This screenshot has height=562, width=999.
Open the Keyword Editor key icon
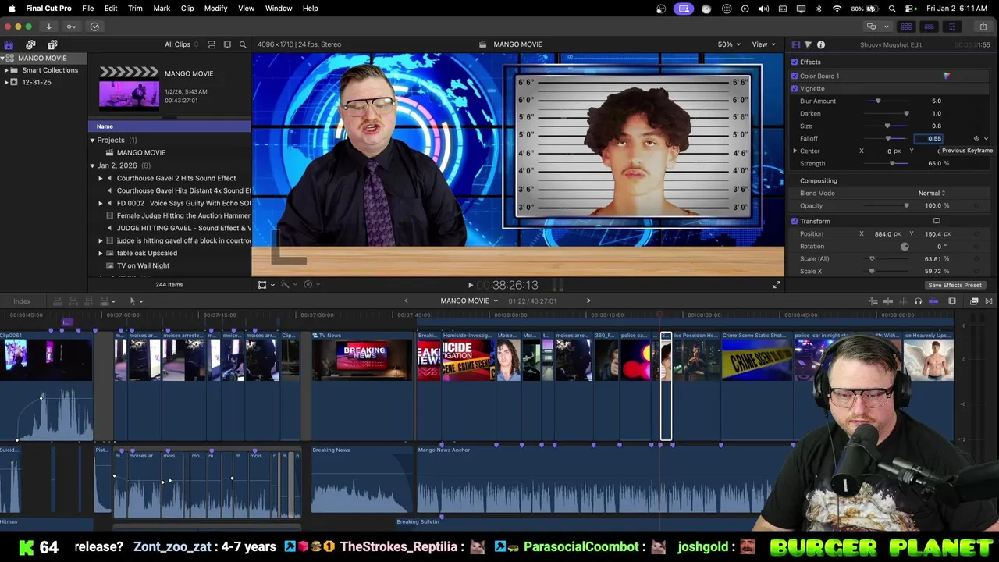click(x=71, y=27)
